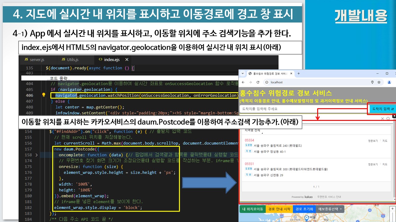Click the 도착지를 입력해 주세요 input field
This screenshot has width=396, height=222.
point(303,109)
